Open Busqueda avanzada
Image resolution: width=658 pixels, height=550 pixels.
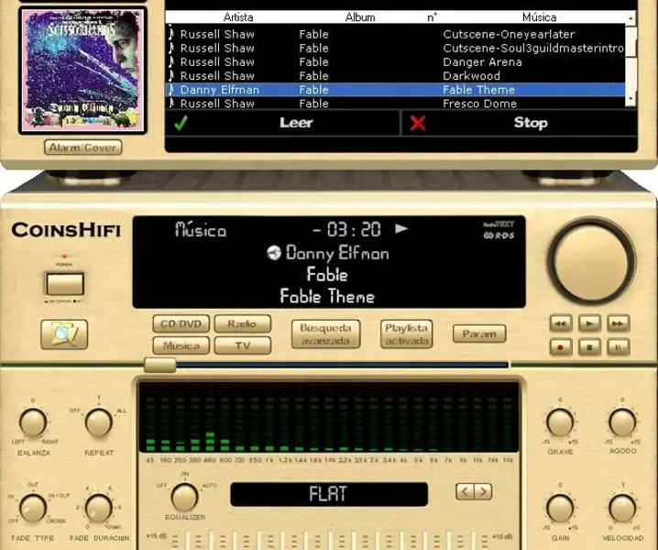tap(325, 335)
